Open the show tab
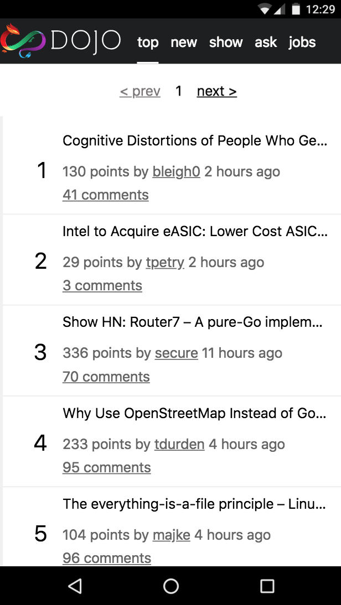 [226, 42]
